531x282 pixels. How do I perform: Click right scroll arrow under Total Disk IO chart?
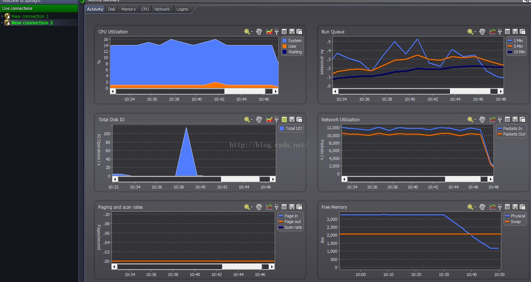273,179
